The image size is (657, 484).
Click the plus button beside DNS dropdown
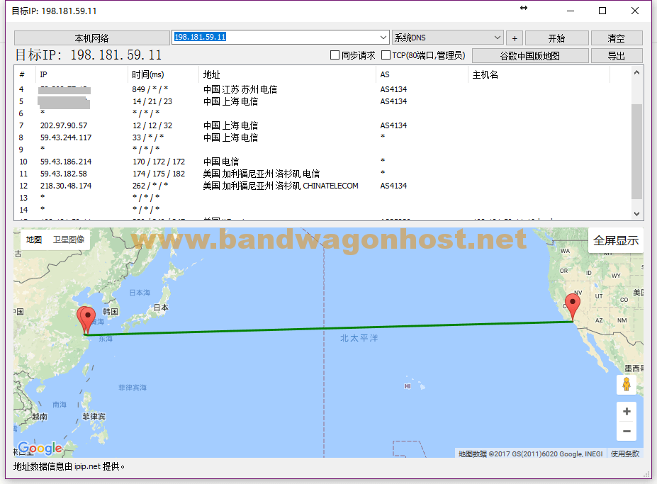(515, 38)
